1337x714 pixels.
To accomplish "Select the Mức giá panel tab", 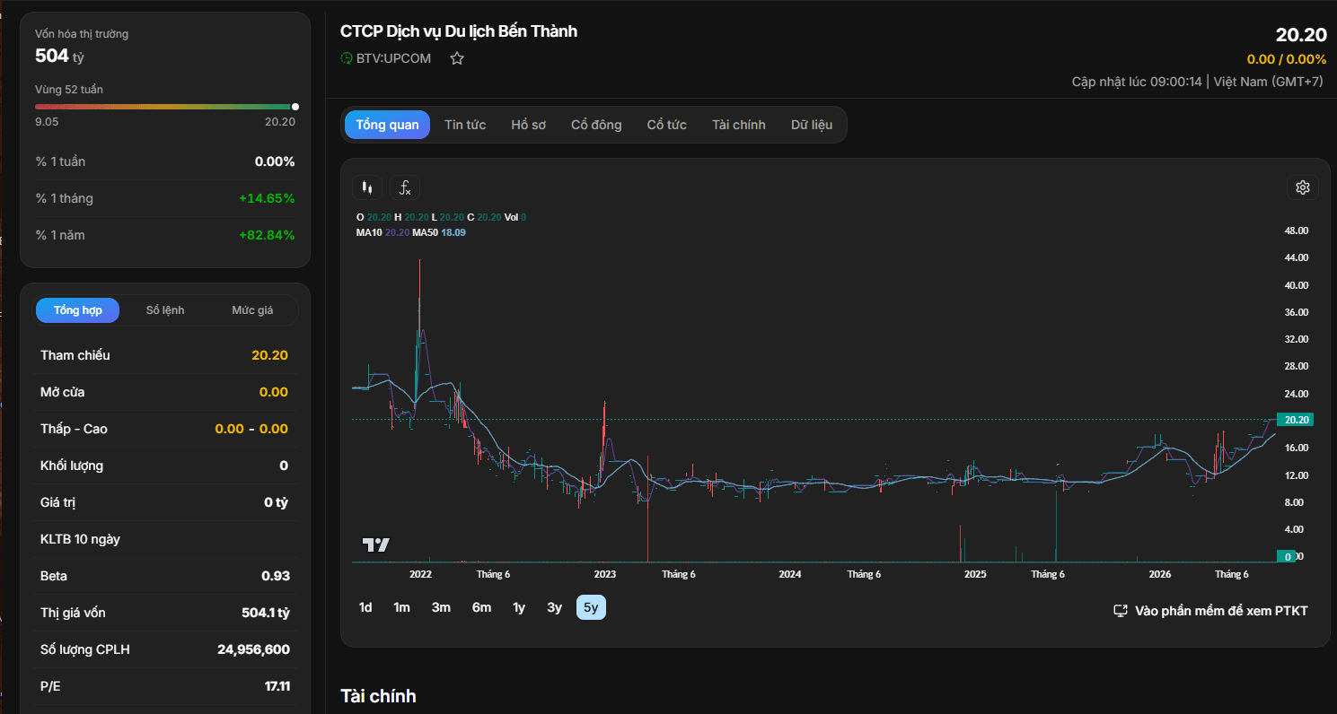I will click(x=252, y=310).
